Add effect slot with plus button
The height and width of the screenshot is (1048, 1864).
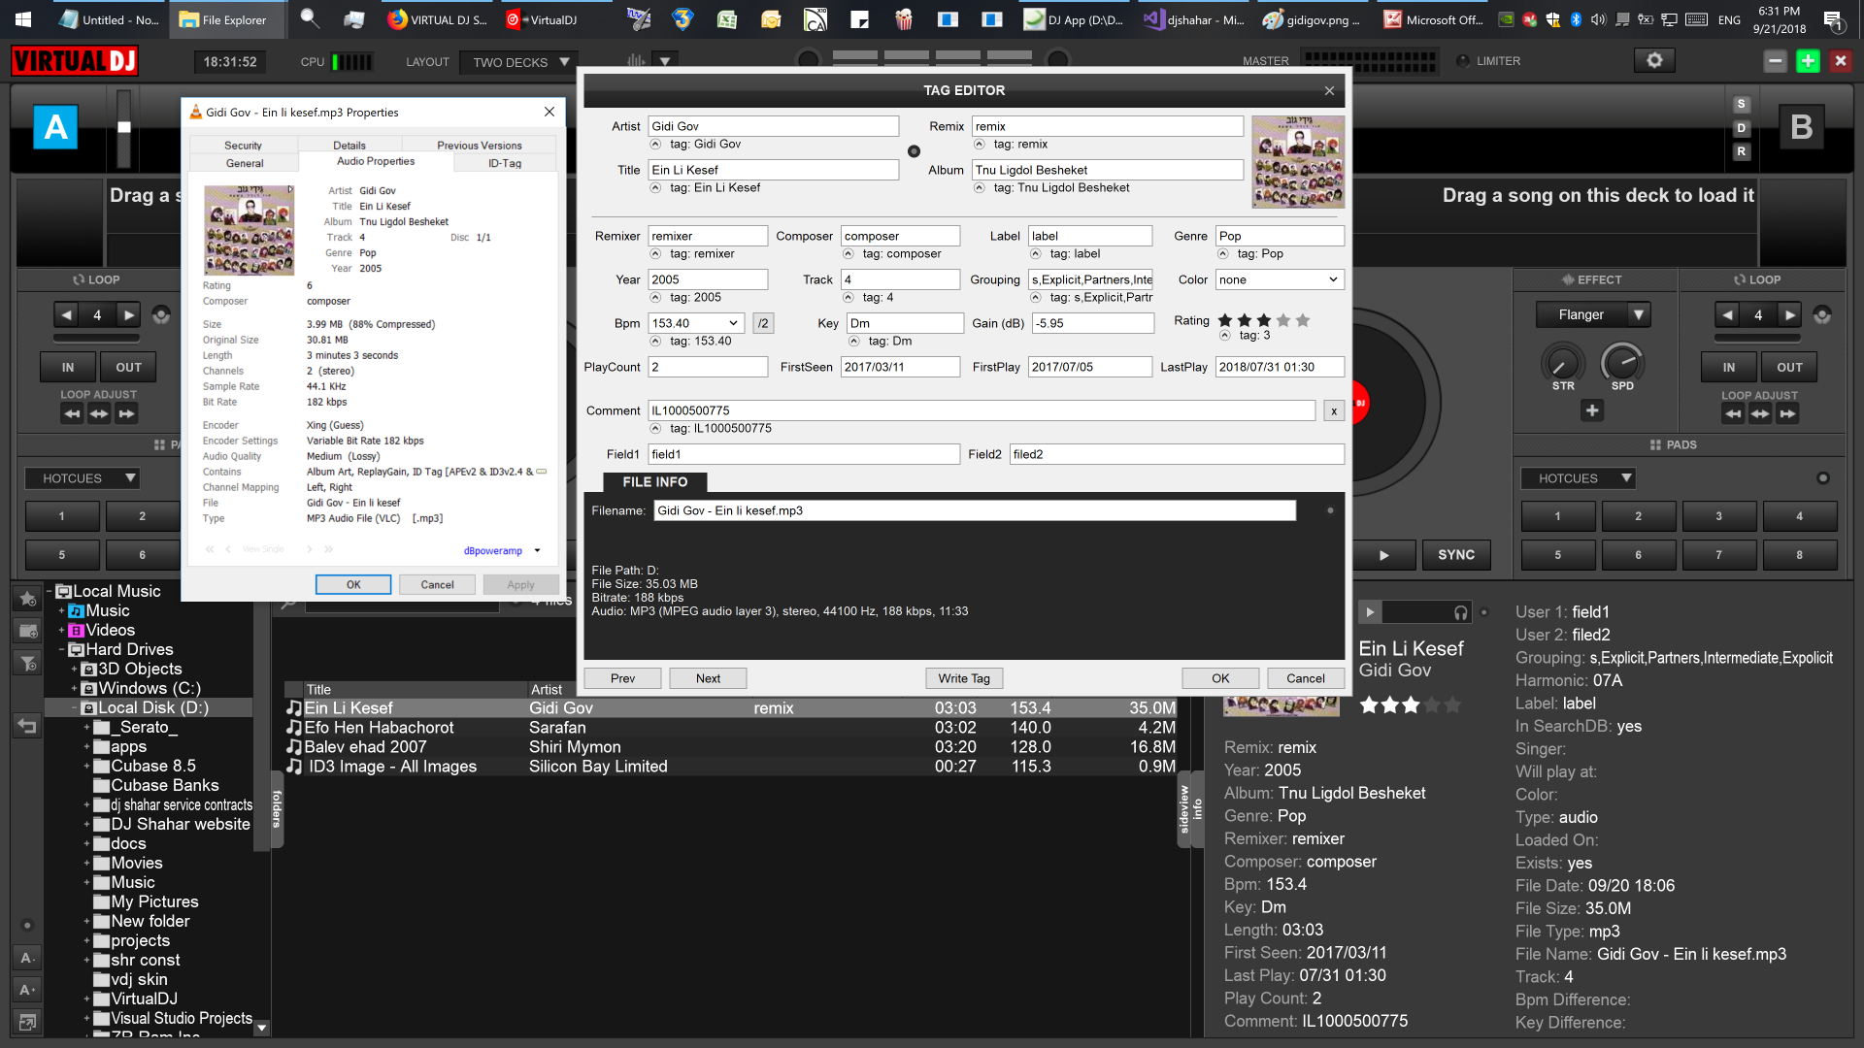pos(1592,410)
